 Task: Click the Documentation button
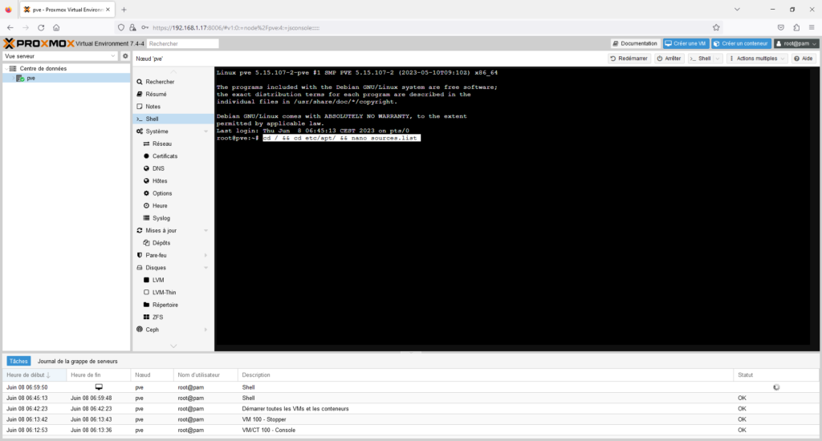[634, 43]
